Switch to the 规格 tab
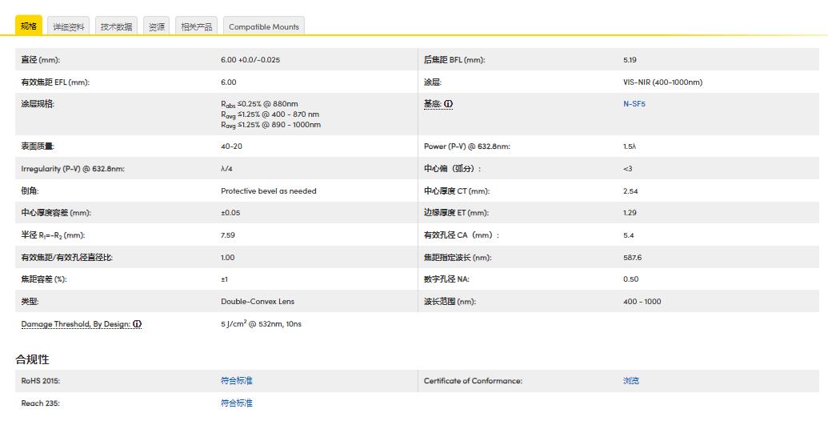Viewport: 828px width, 437px height. coord(29,26)
